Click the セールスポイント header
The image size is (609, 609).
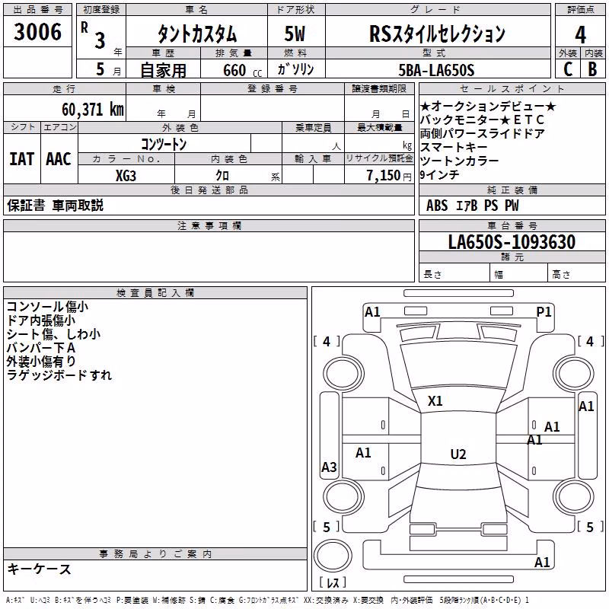tap(512, 88)
